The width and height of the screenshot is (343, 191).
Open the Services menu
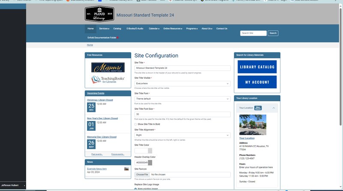click(x=104, y=29)
